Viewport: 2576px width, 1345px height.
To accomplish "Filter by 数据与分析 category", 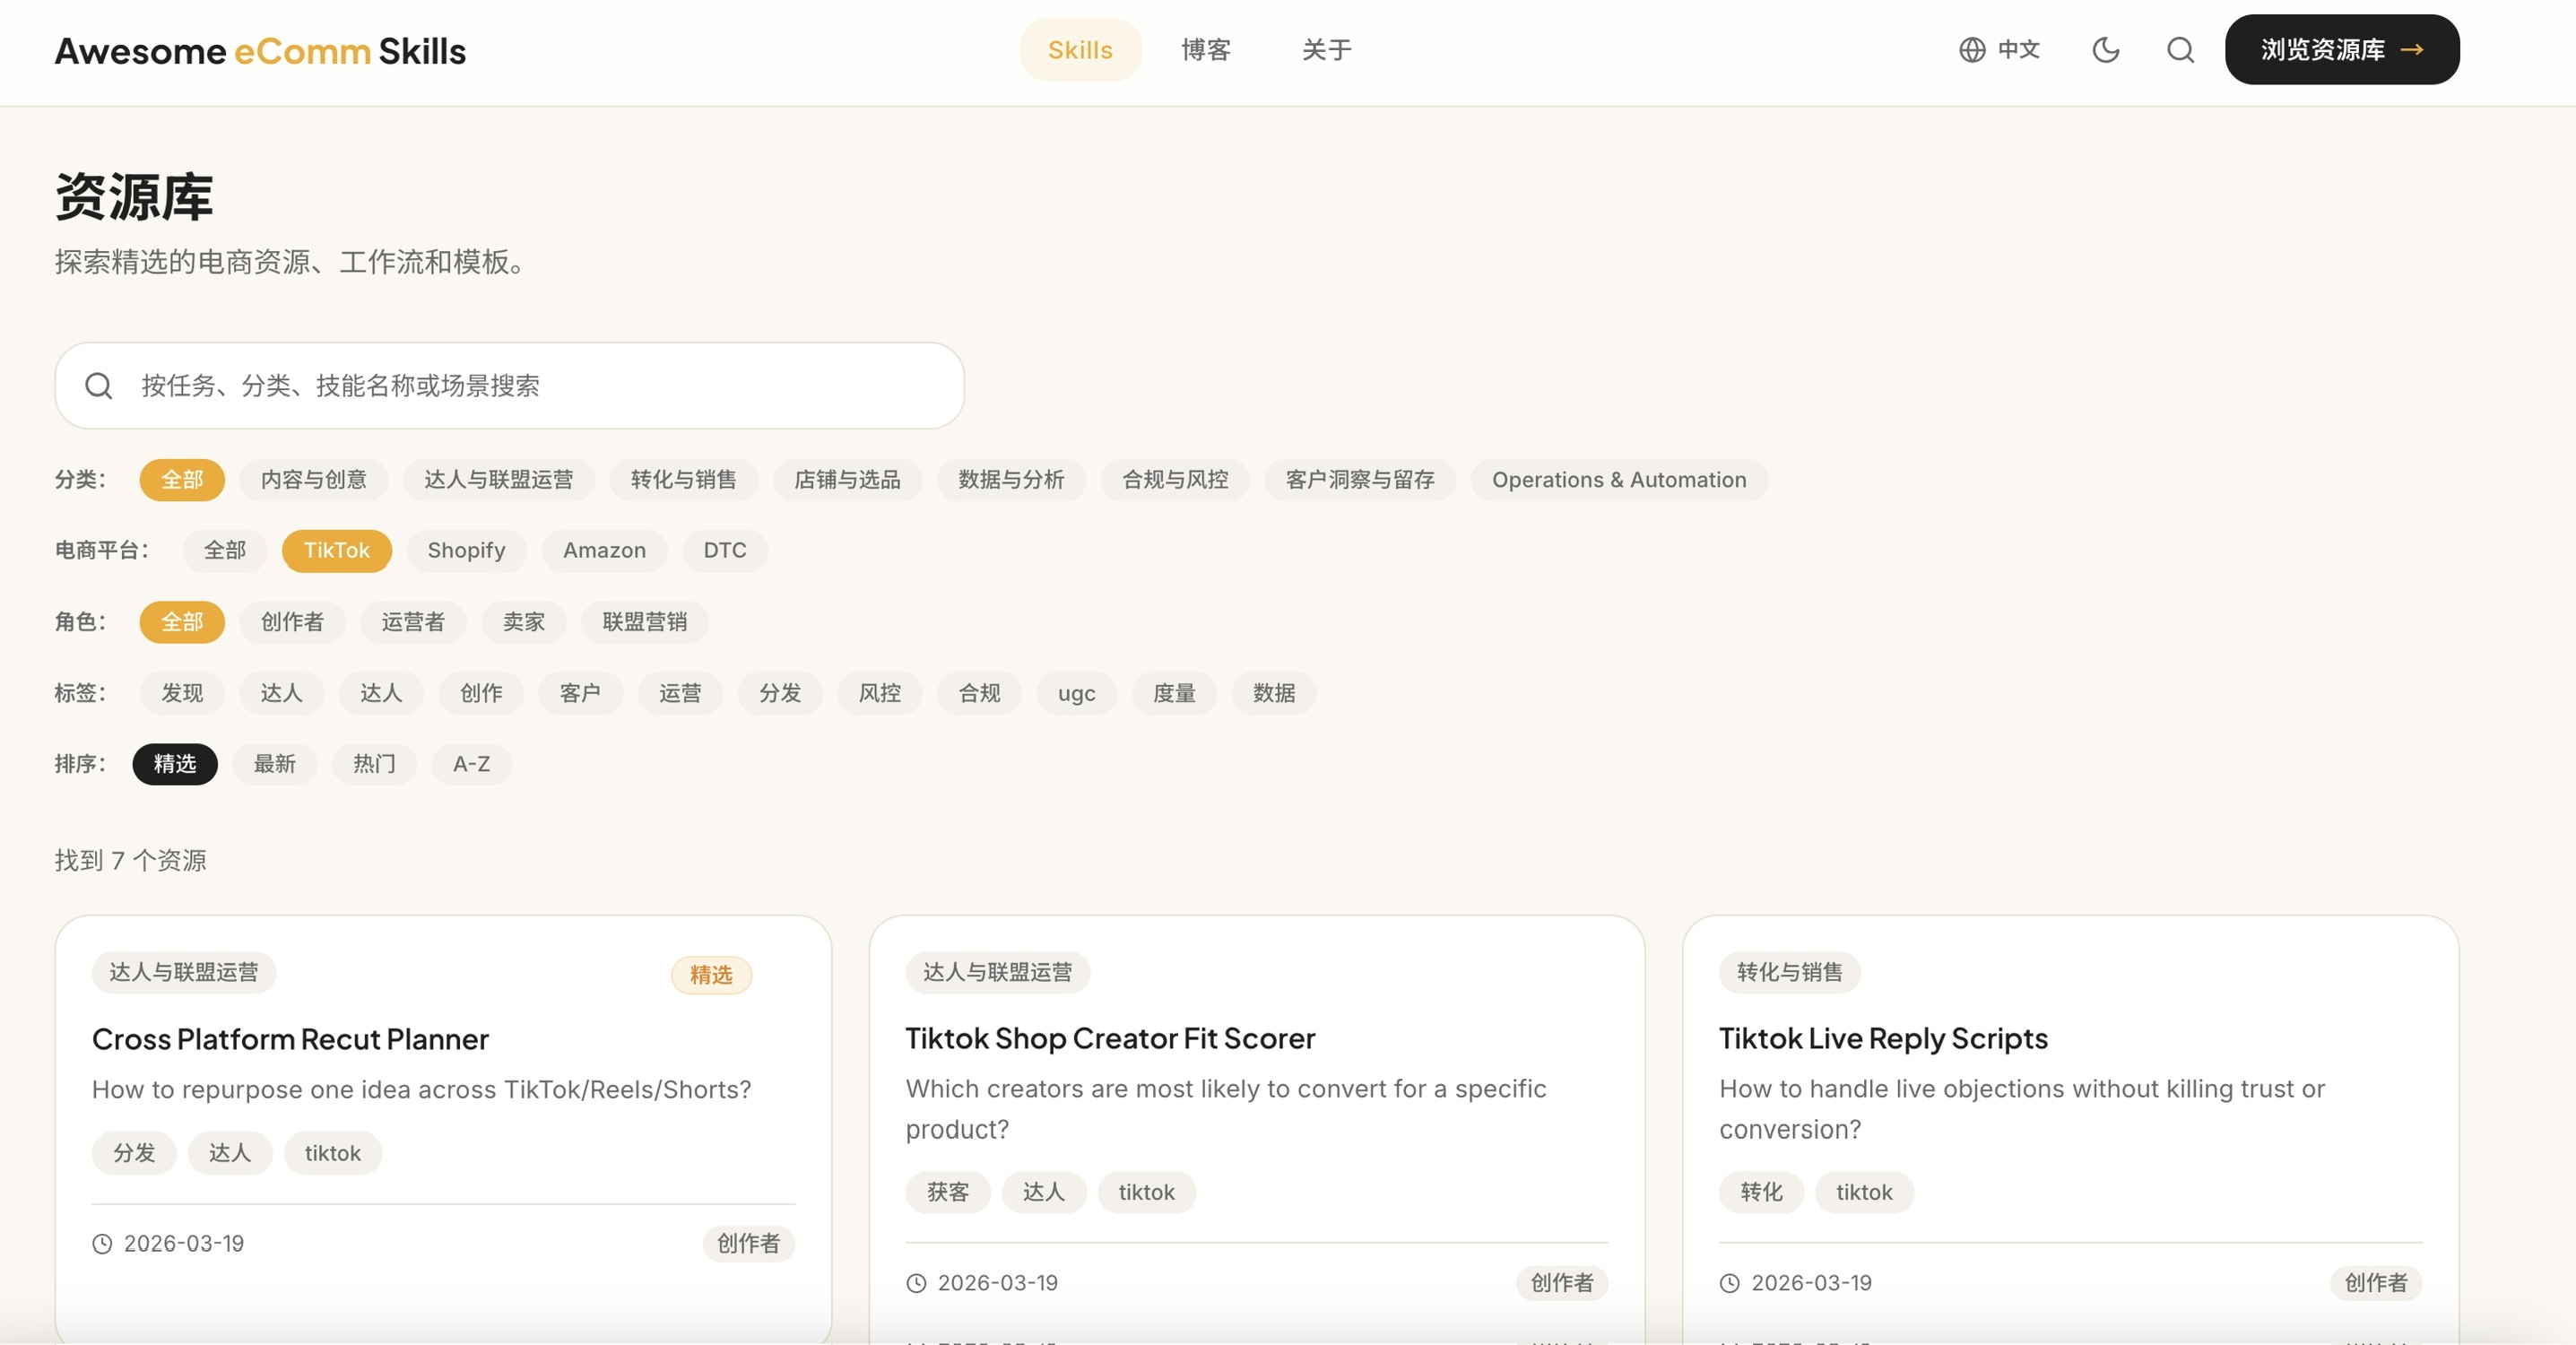I will click(1010, 480).
